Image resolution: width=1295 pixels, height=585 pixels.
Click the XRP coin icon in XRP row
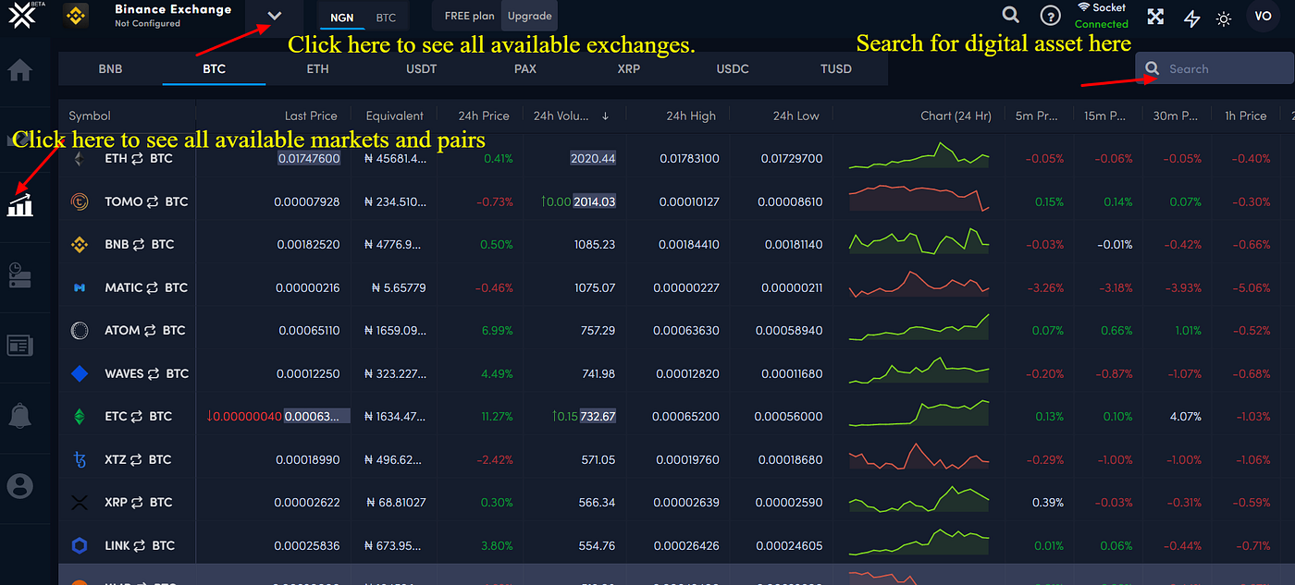pos(80,503)
